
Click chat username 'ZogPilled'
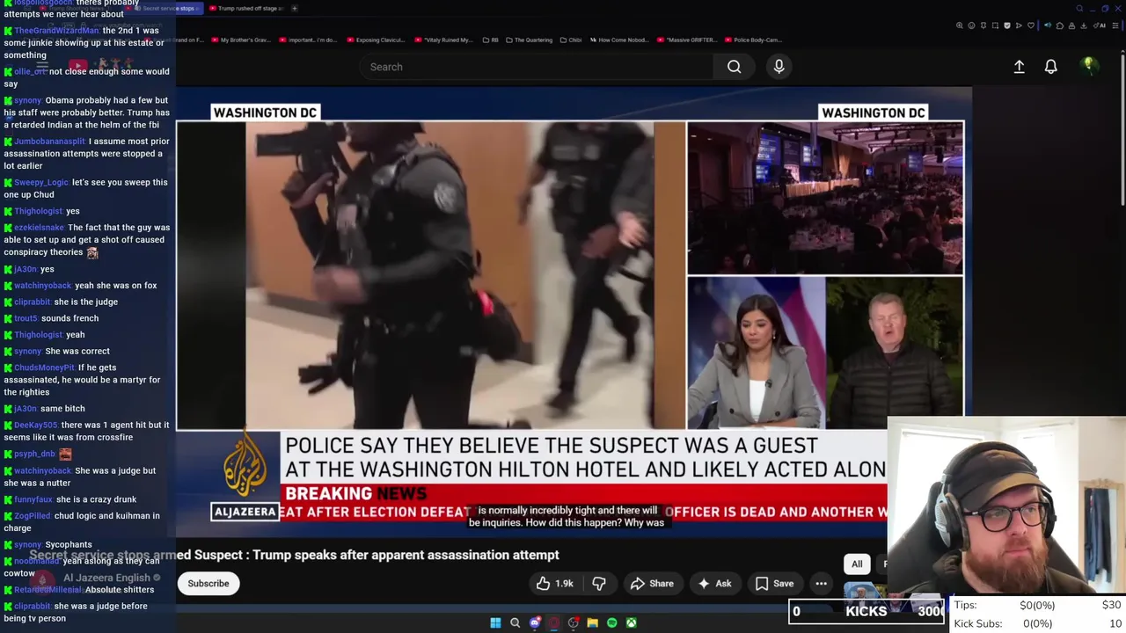[33, 515]
